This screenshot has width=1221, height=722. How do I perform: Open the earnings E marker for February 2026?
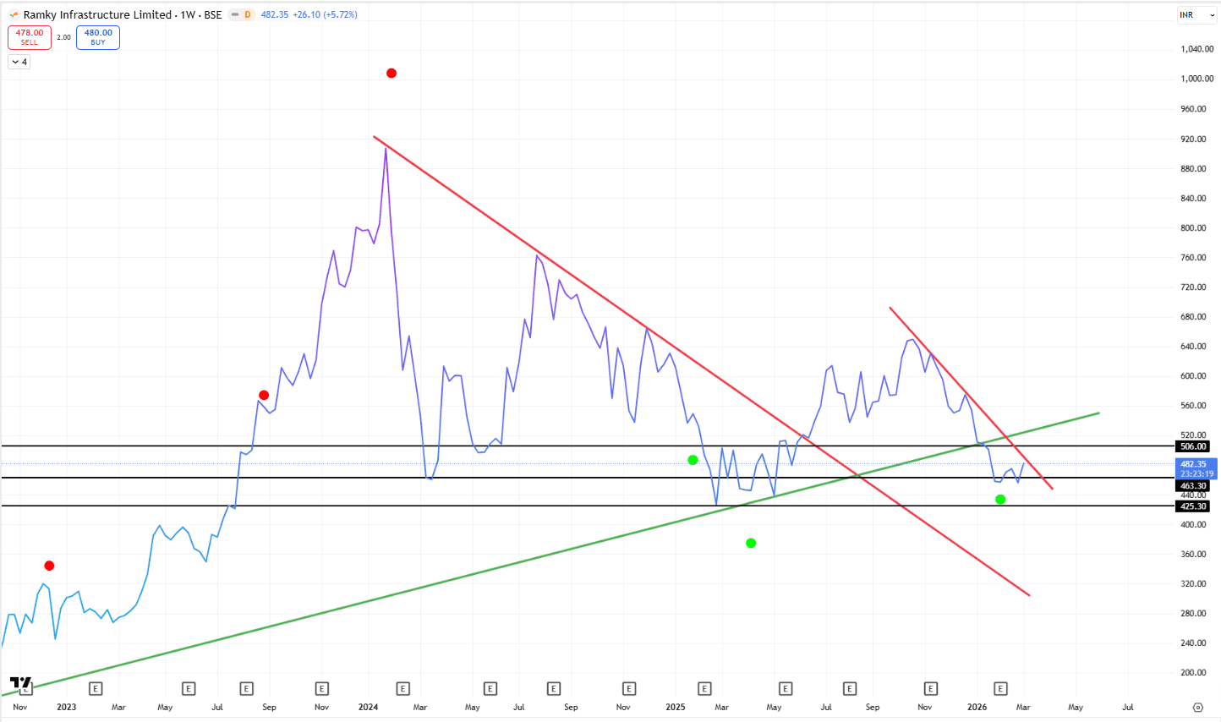(x=1000, y=689)
